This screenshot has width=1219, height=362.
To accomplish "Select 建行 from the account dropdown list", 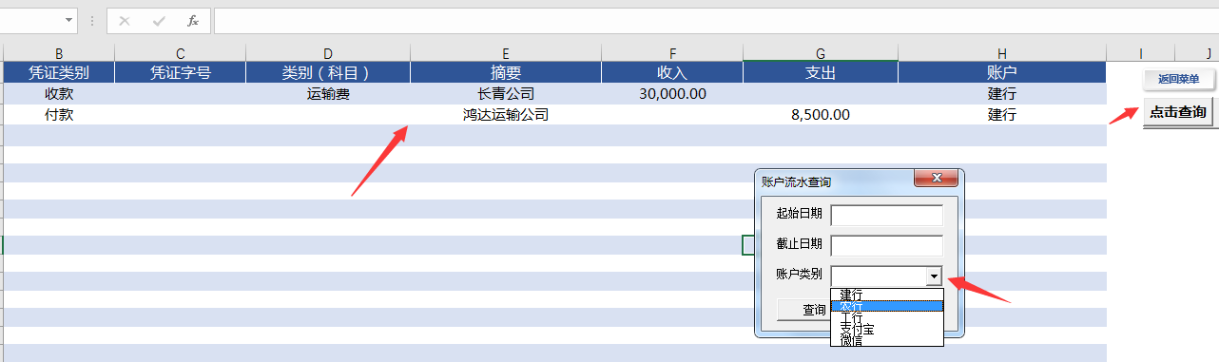I will click(x=886, y=295).
